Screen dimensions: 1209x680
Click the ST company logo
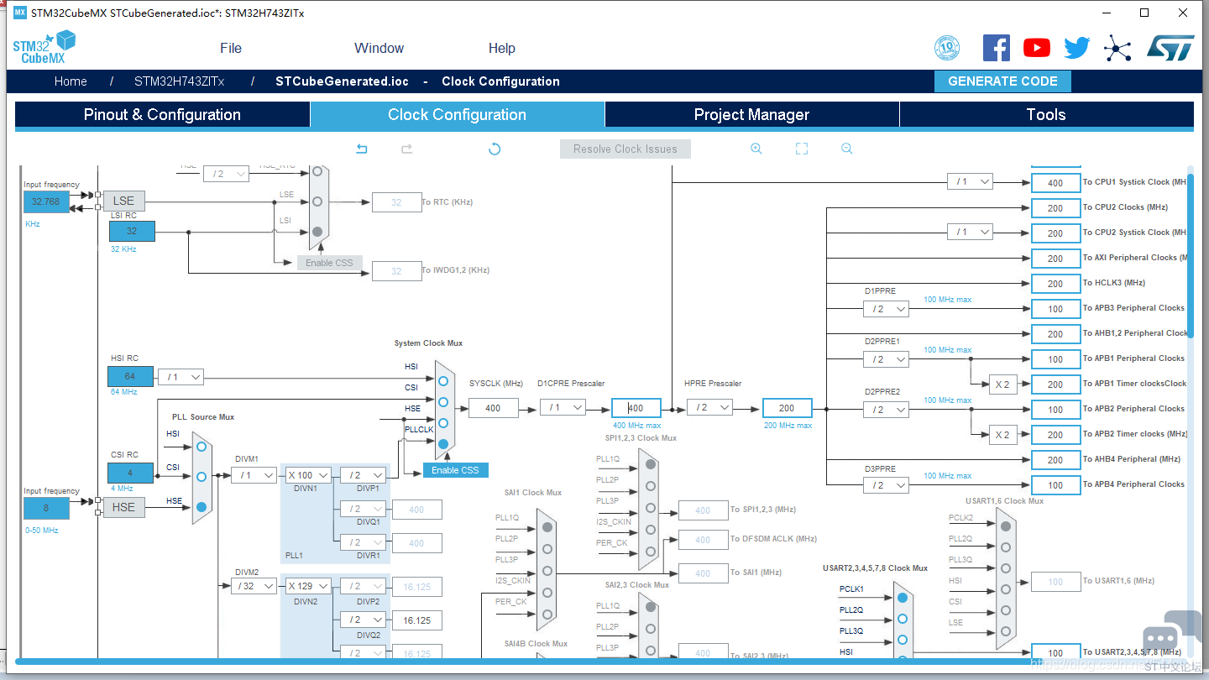tap(1170, 48)
